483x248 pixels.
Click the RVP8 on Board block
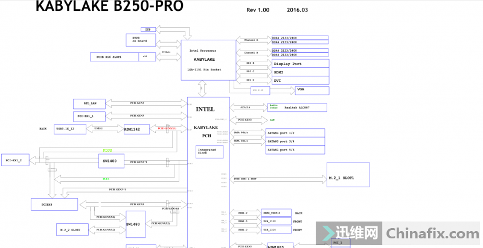pos(141,40)
